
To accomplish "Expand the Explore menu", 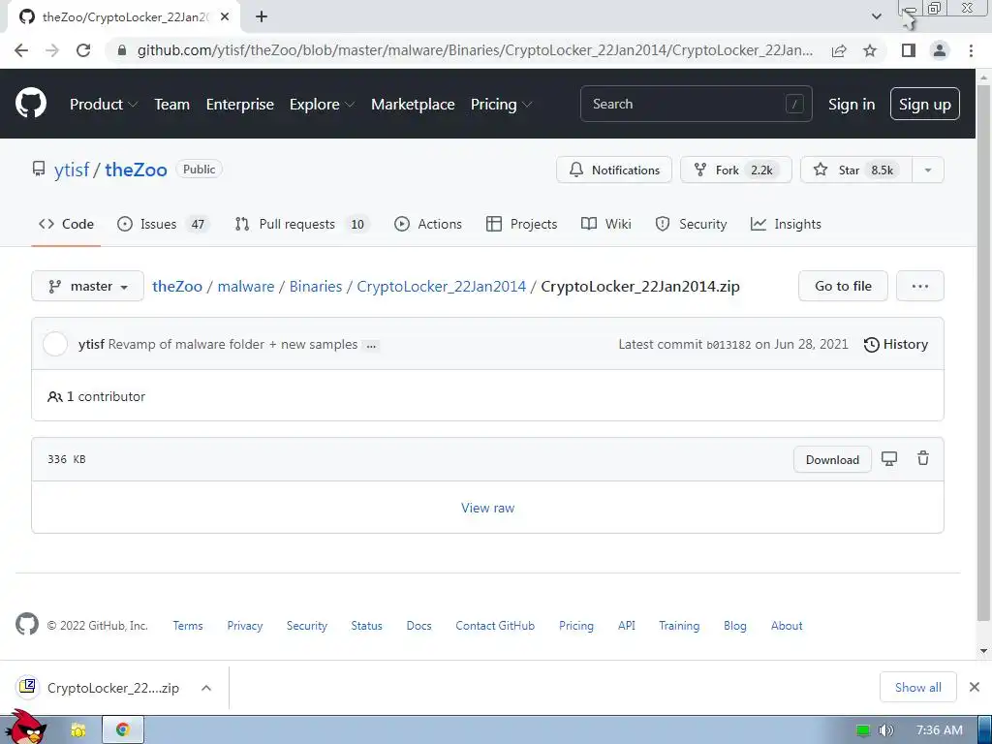I will click(x=322, y=105).
